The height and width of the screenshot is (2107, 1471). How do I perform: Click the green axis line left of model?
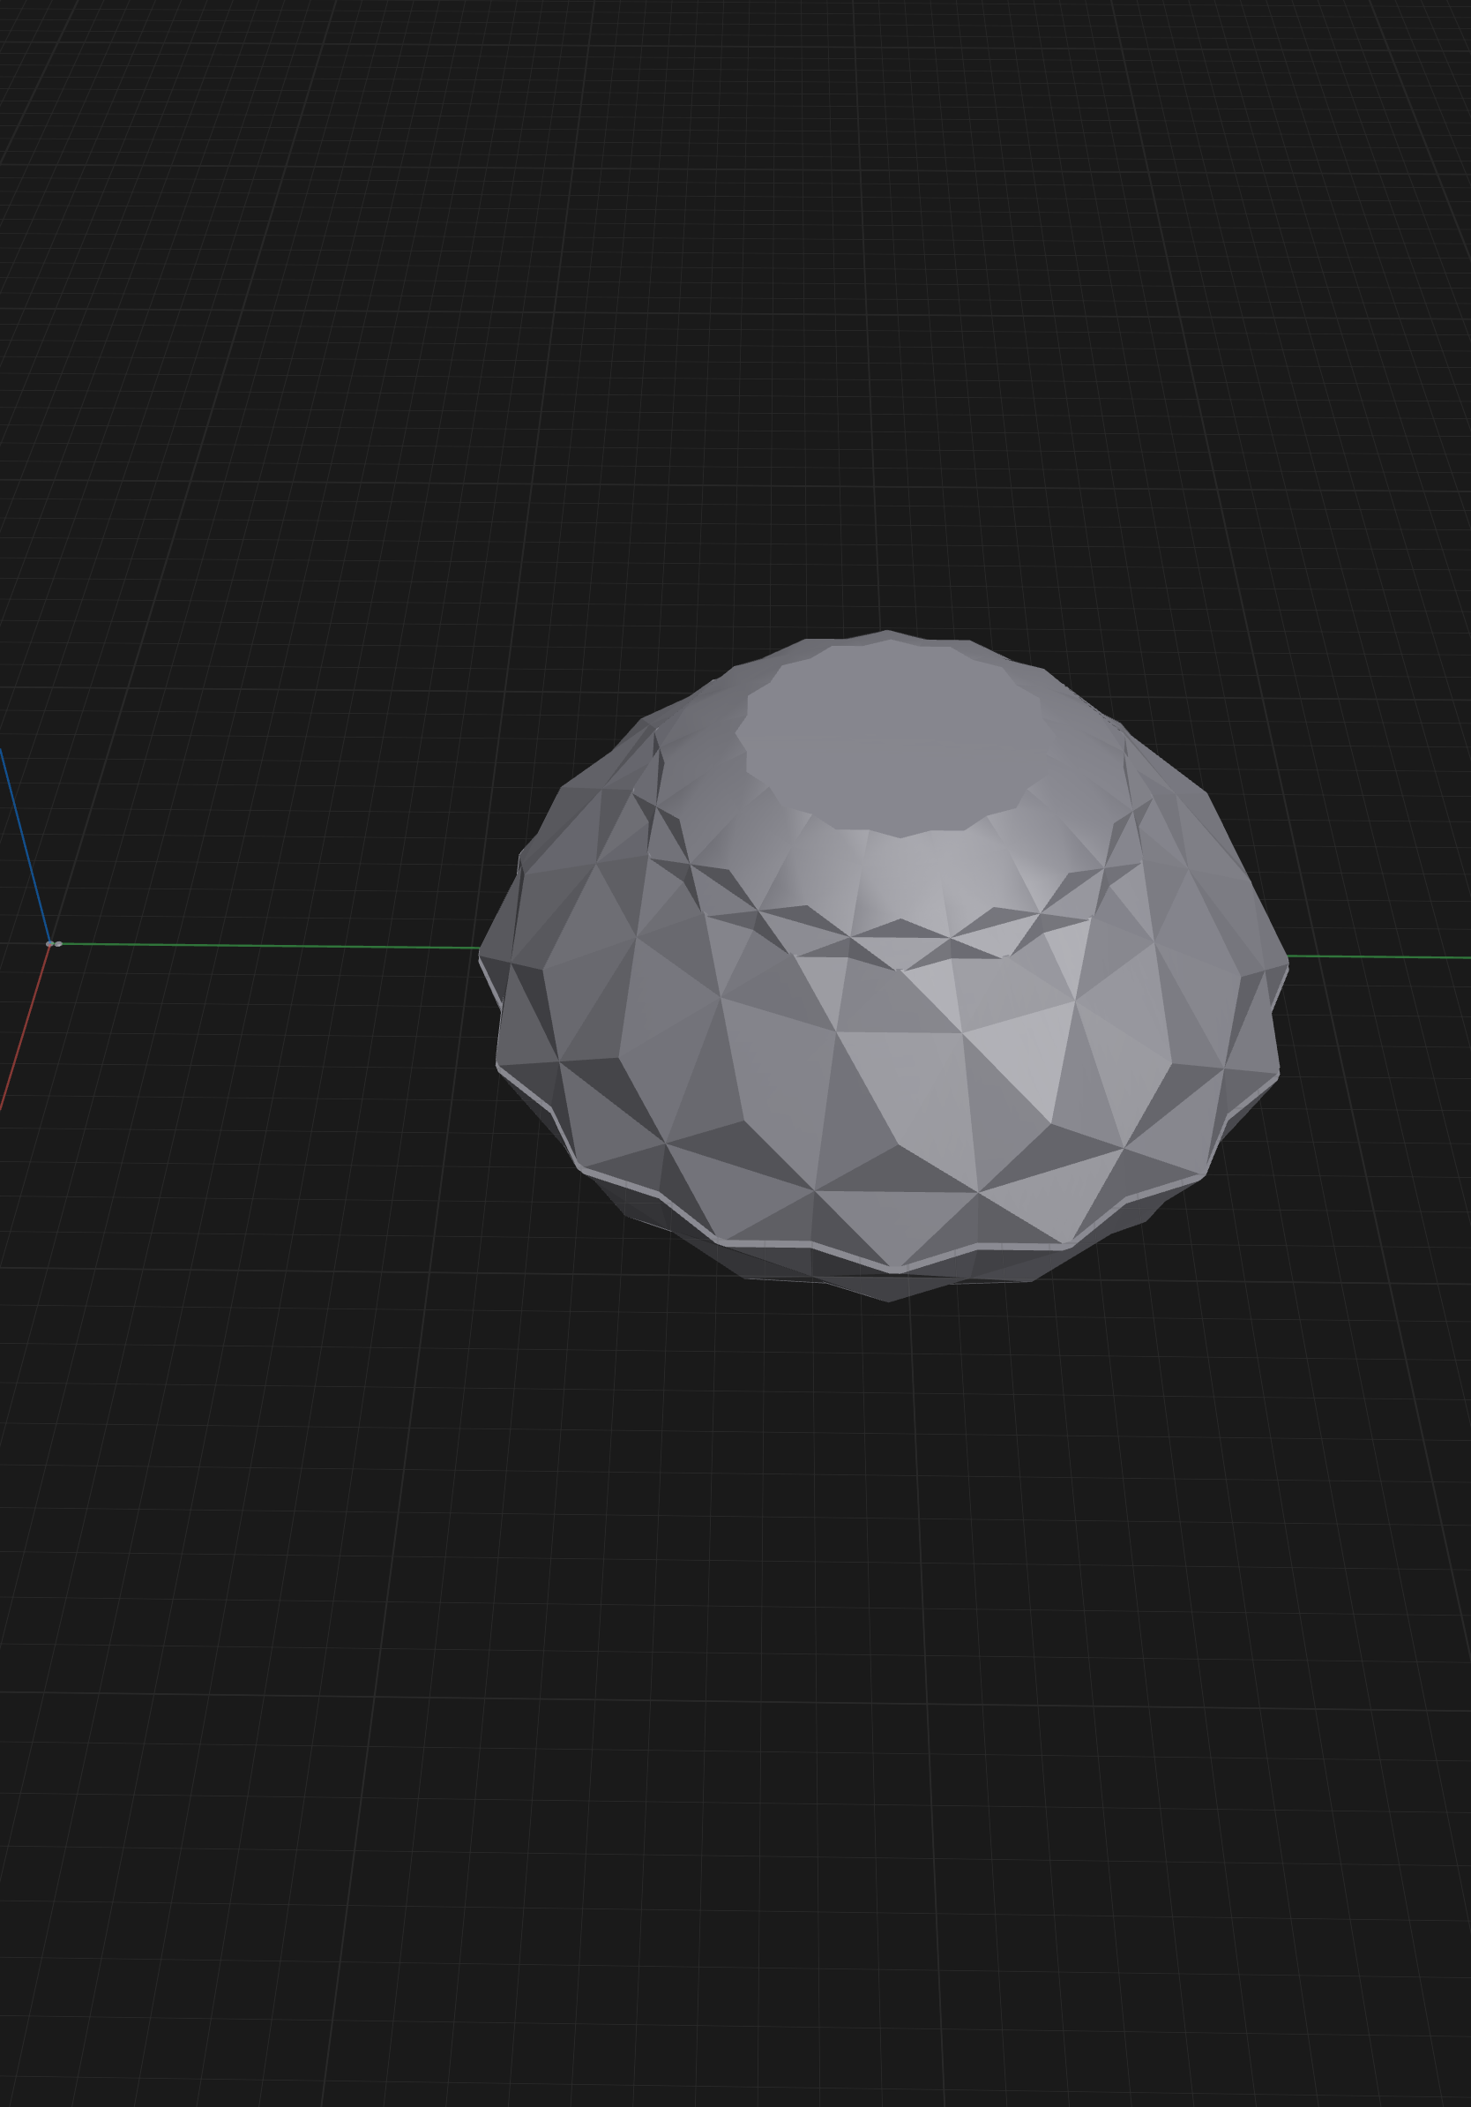266,945
